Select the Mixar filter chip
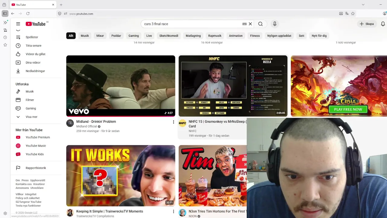This screenshot has height=218, width=387. (x=100, y=36)
